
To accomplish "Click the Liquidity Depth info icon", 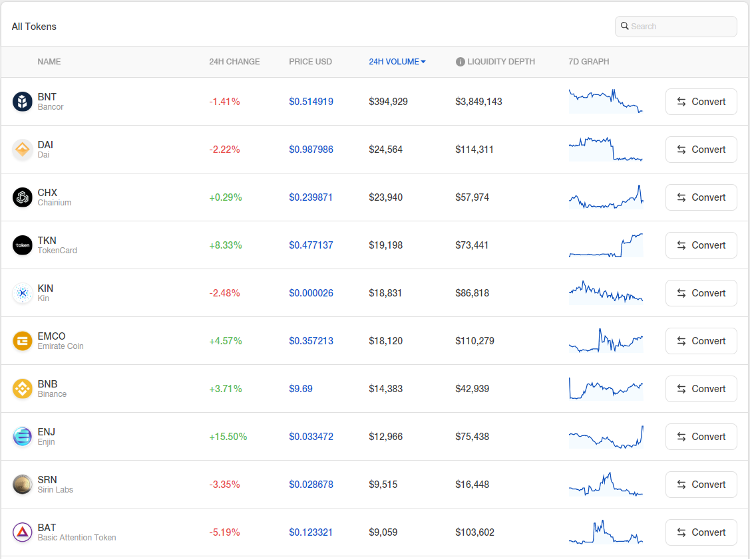I will pos(460,62).
